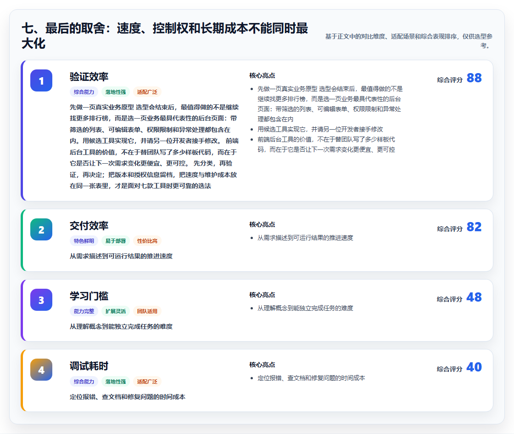Click the 扩展灵活 tag under 学习门槛
Image resolution: width=514 pixels, height=434 pixels.
[116, 311]
